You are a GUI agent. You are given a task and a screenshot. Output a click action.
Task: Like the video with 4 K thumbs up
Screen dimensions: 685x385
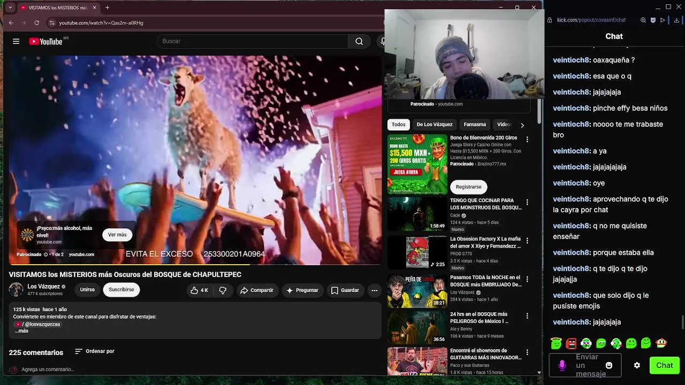click(199, 290)
